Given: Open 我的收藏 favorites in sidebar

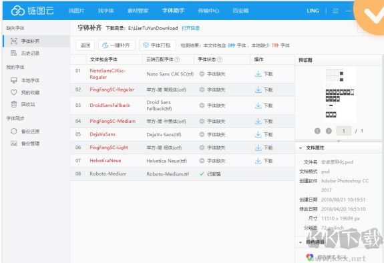Looking at the screenshot, I should click(25, 92).
